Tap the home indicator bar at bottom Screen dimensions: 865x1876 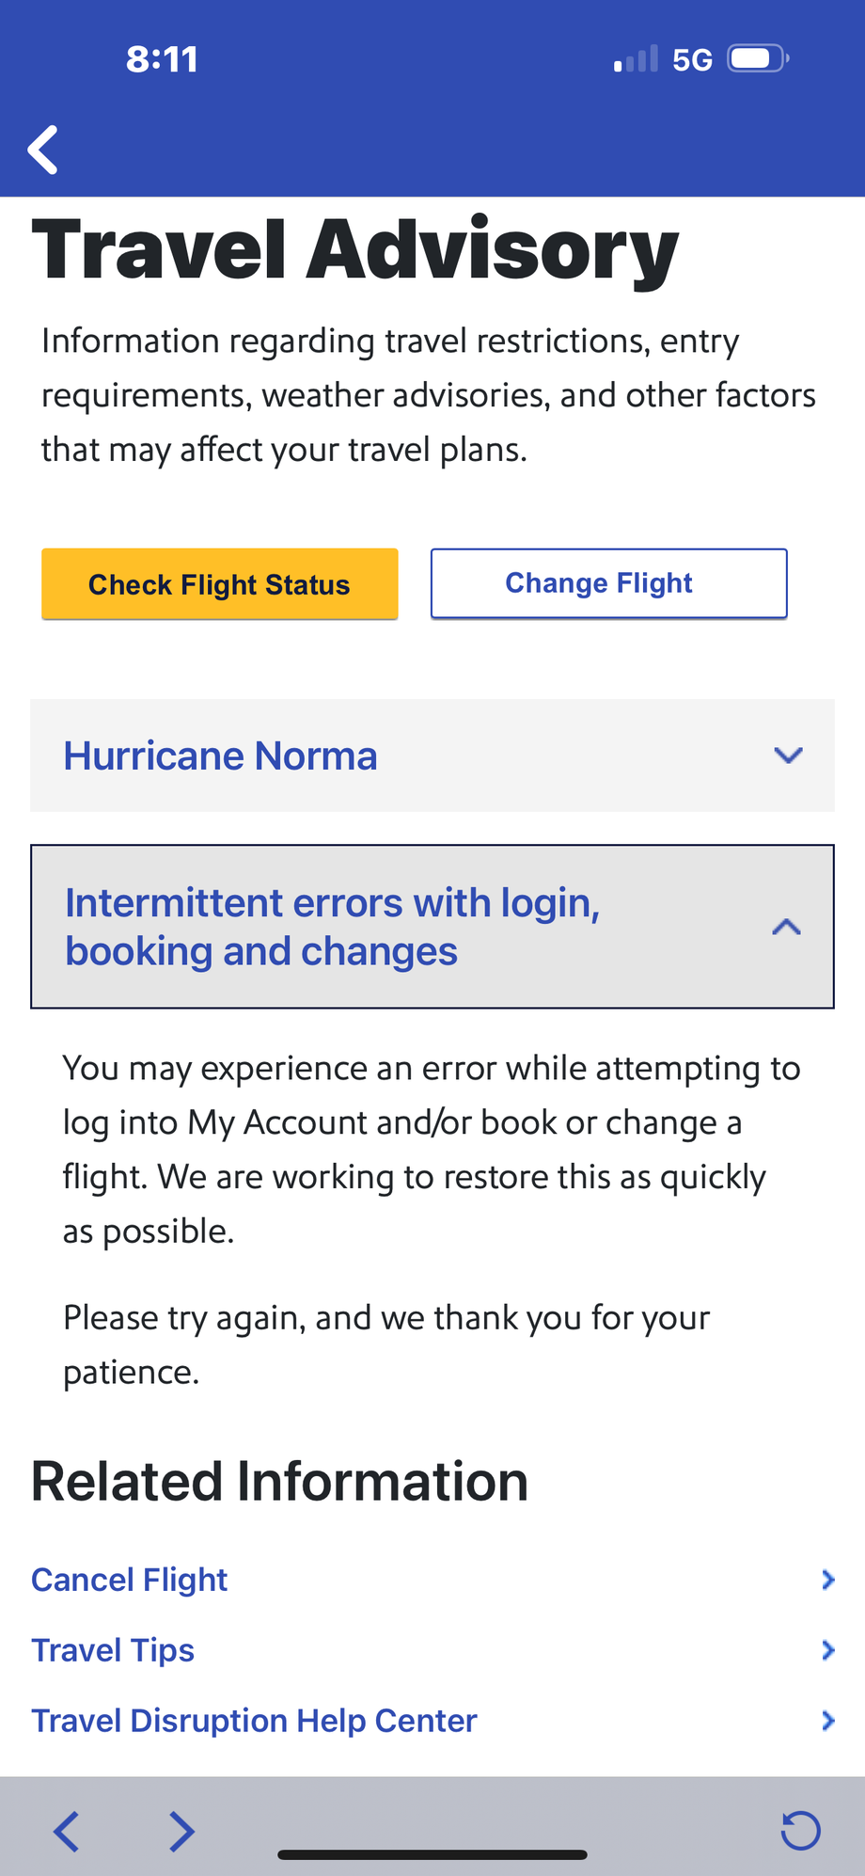432,1855
